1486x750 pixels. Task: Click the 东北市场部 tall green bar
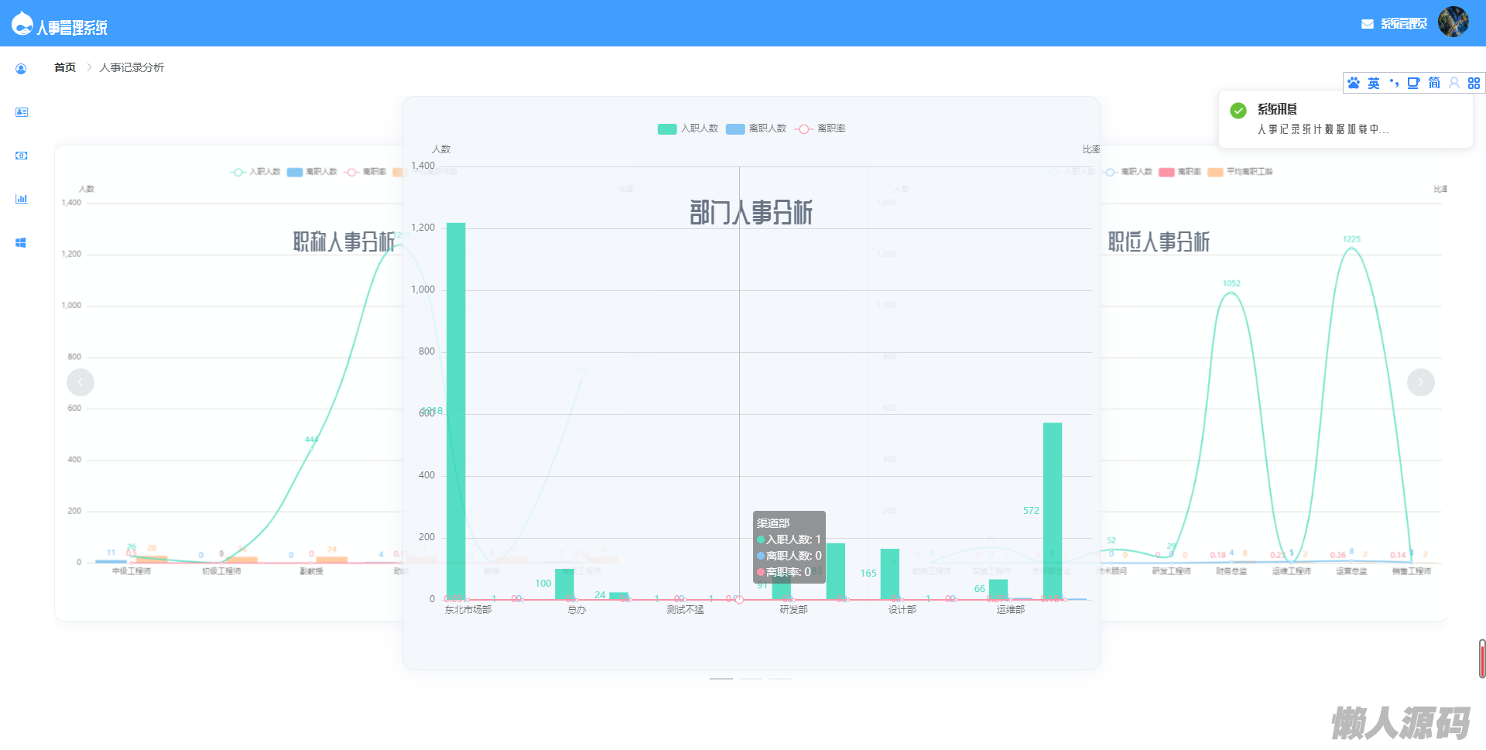click(x=456, y=411)
